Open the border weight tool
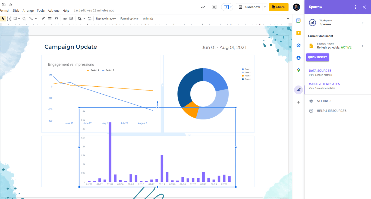This screenshot has height=199, width=371. [x=50, y=18]
